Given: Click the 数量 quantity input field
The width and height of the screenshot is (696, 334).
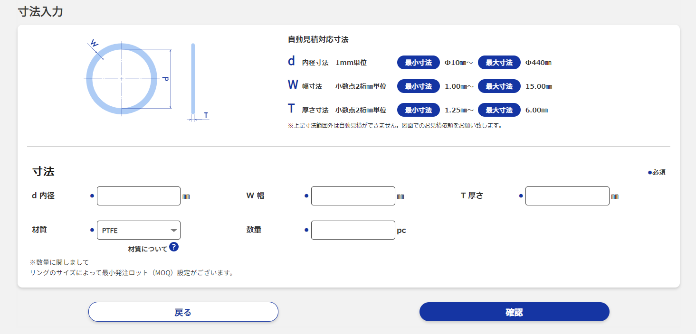Looking at the screenshot, I should coord(353,230).
